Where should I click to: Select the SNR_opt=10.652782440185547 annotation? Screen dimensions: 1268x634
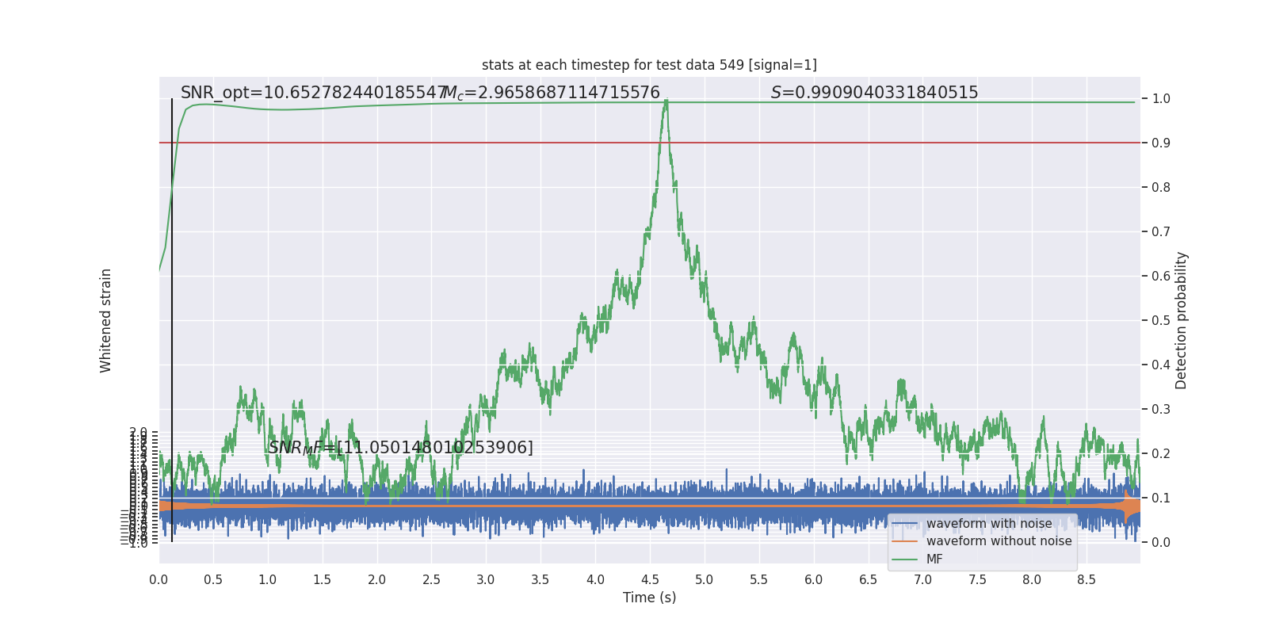314,93
